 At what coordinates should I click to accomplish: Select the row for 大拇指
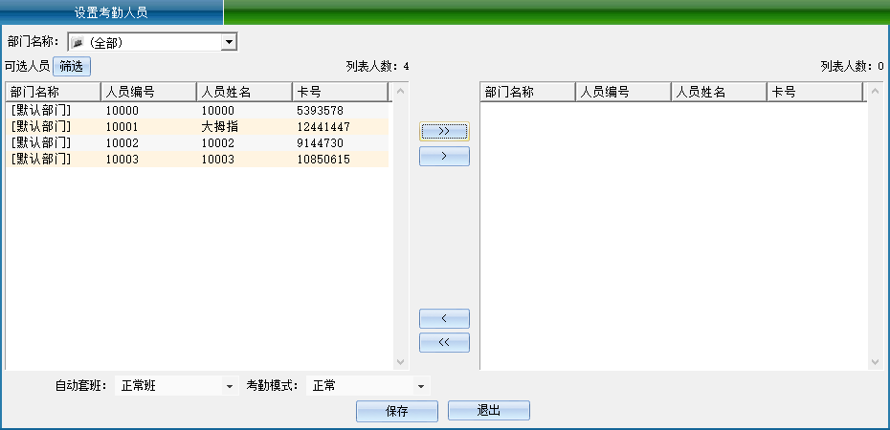point(191,127)
